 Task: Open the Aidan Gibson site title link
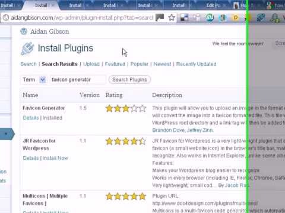pyautogui.click(x=50, y=31)
